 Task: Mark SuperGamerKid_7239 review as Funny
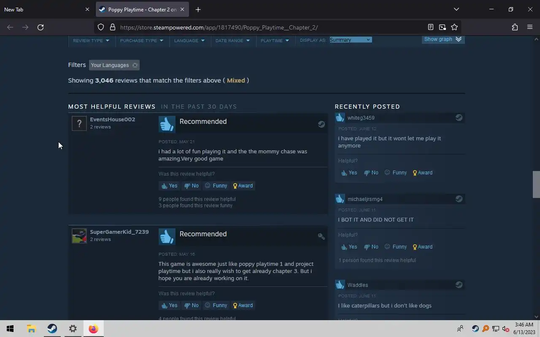216,305
